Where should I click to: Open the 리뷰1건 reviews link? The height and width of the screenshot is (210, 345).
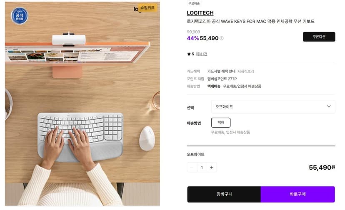point(201,54)
